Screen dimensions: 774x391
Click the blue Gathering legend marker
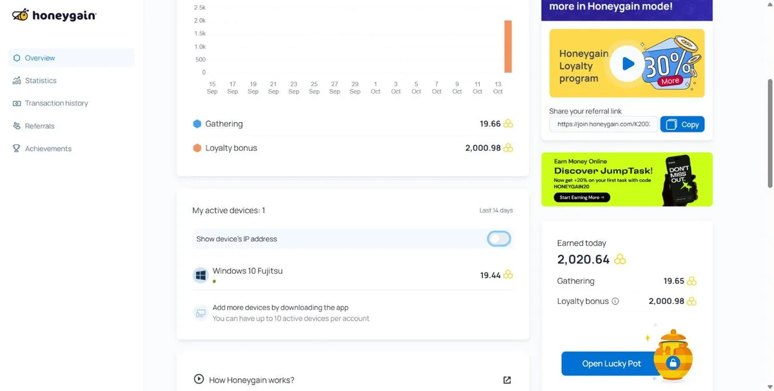(197, 124)
